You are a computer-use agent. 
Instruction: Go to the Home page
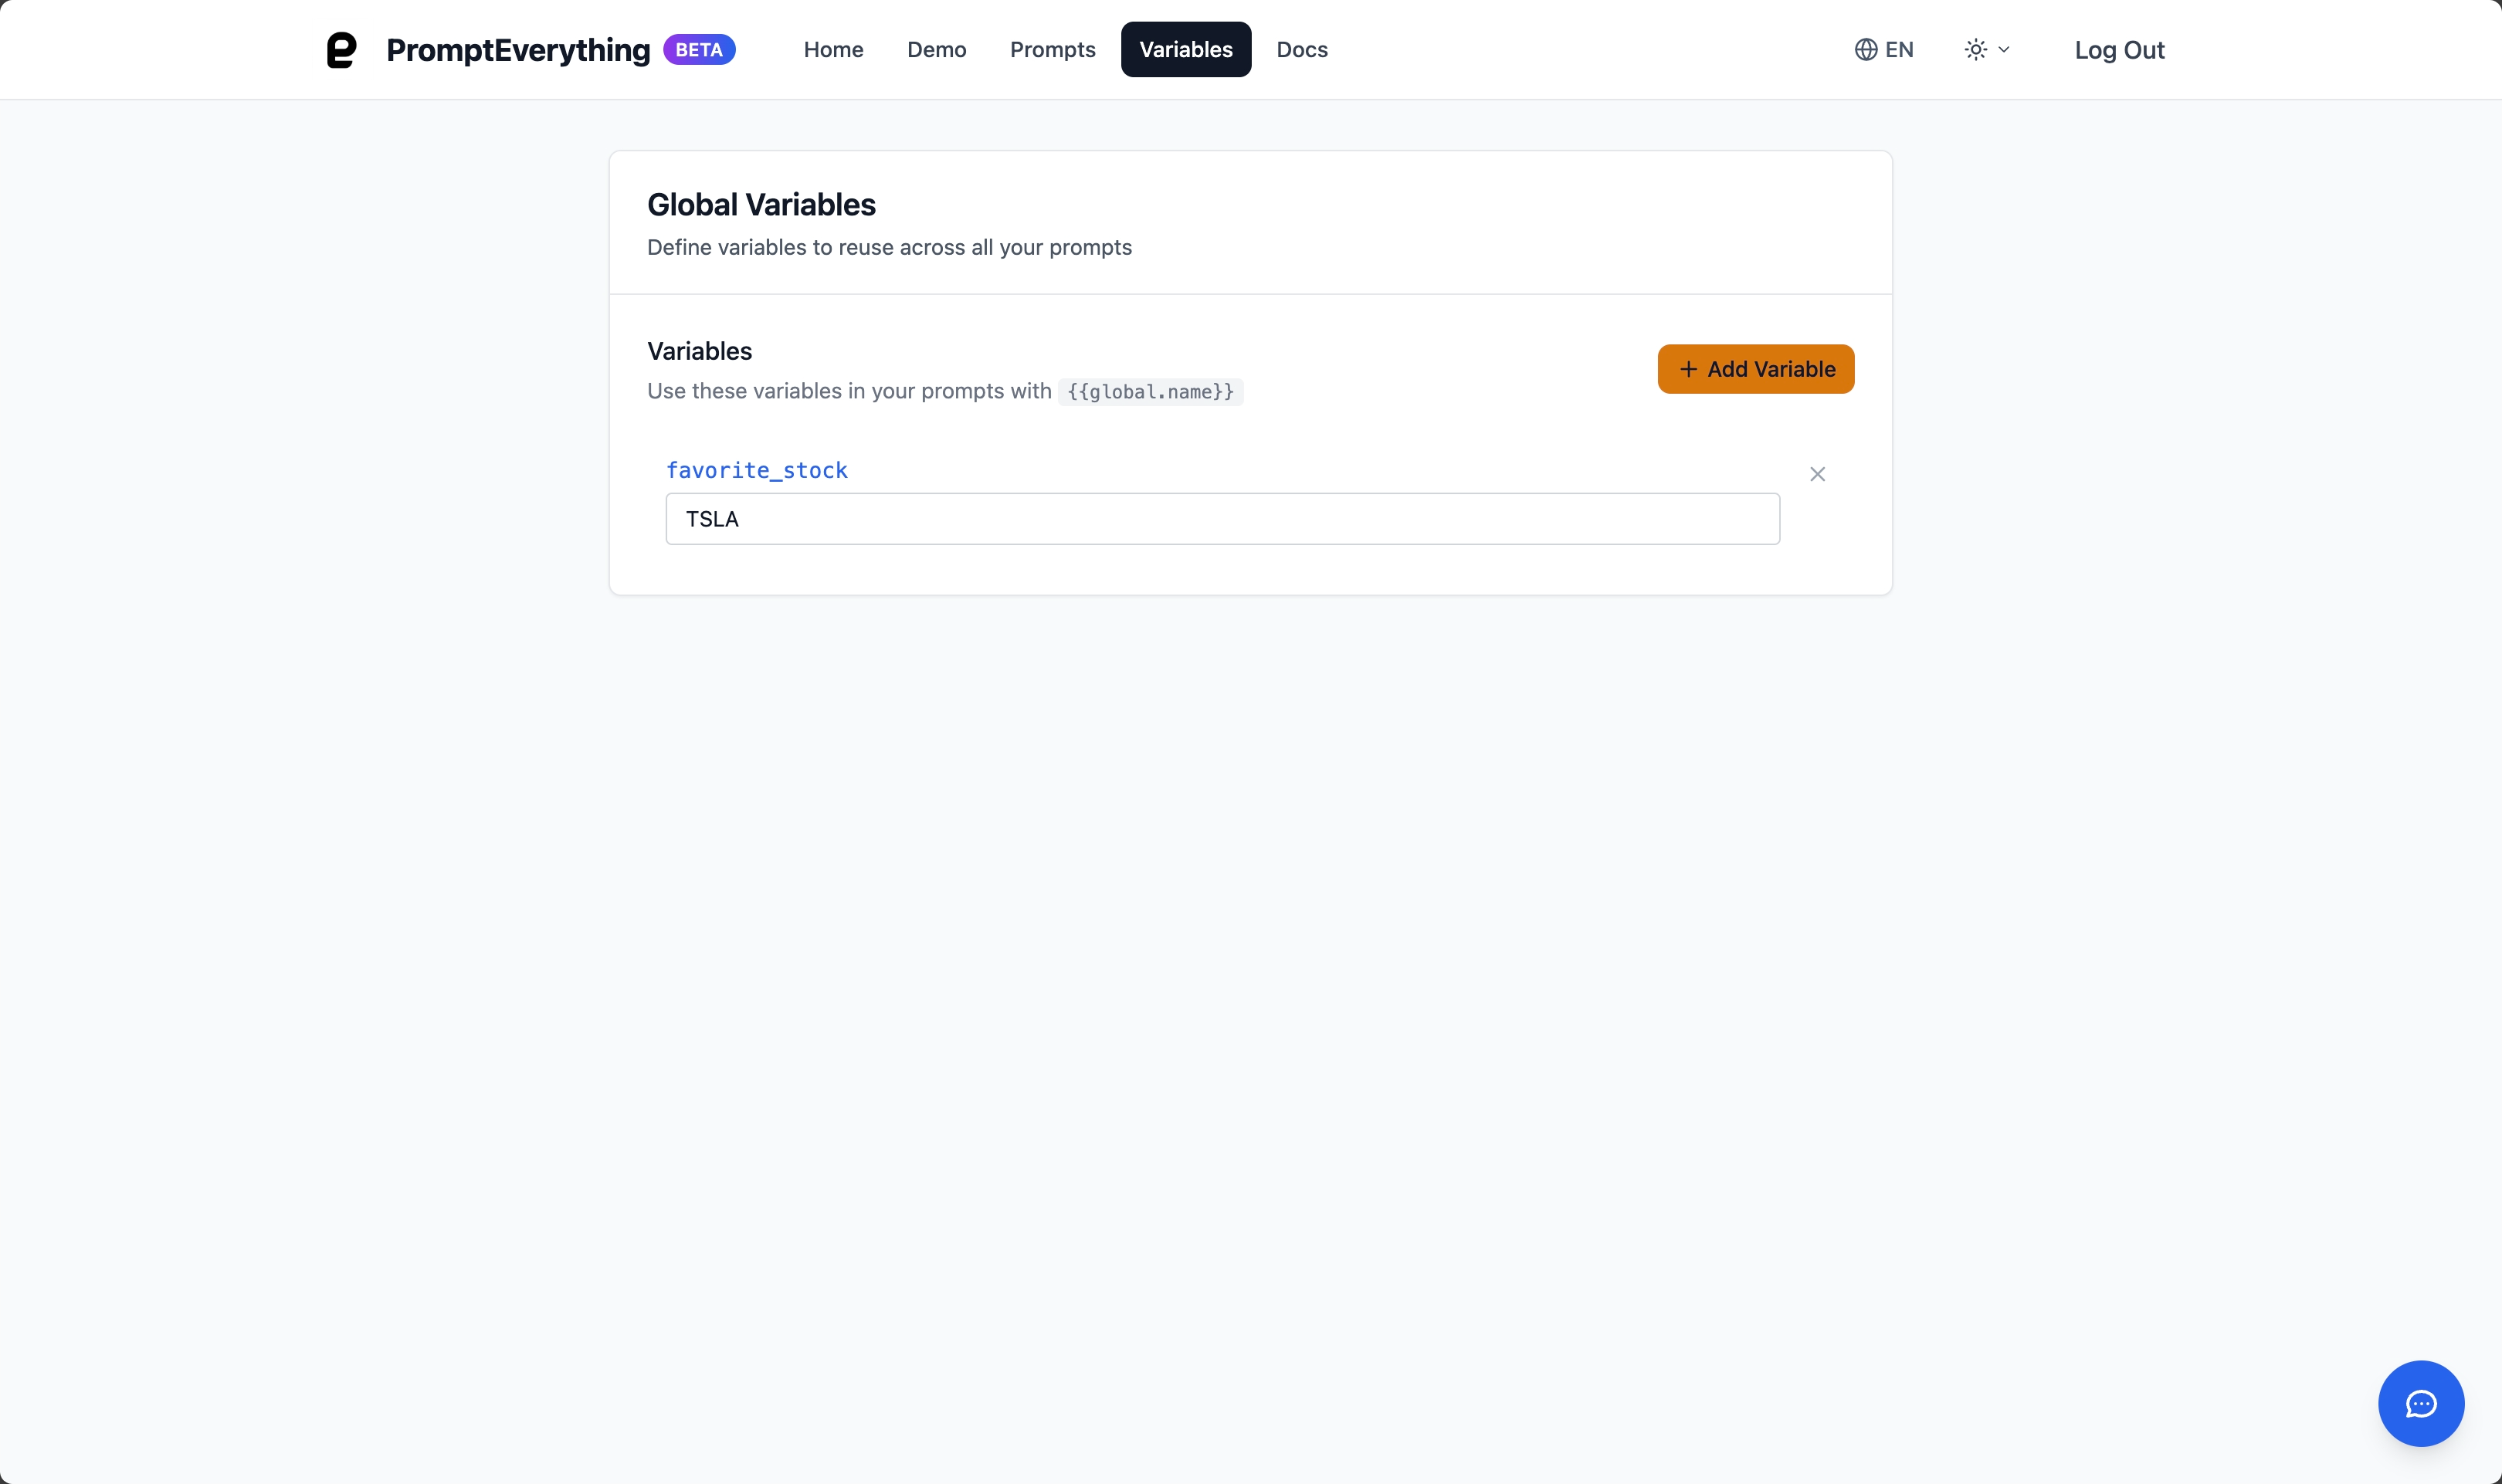[833, 50]
